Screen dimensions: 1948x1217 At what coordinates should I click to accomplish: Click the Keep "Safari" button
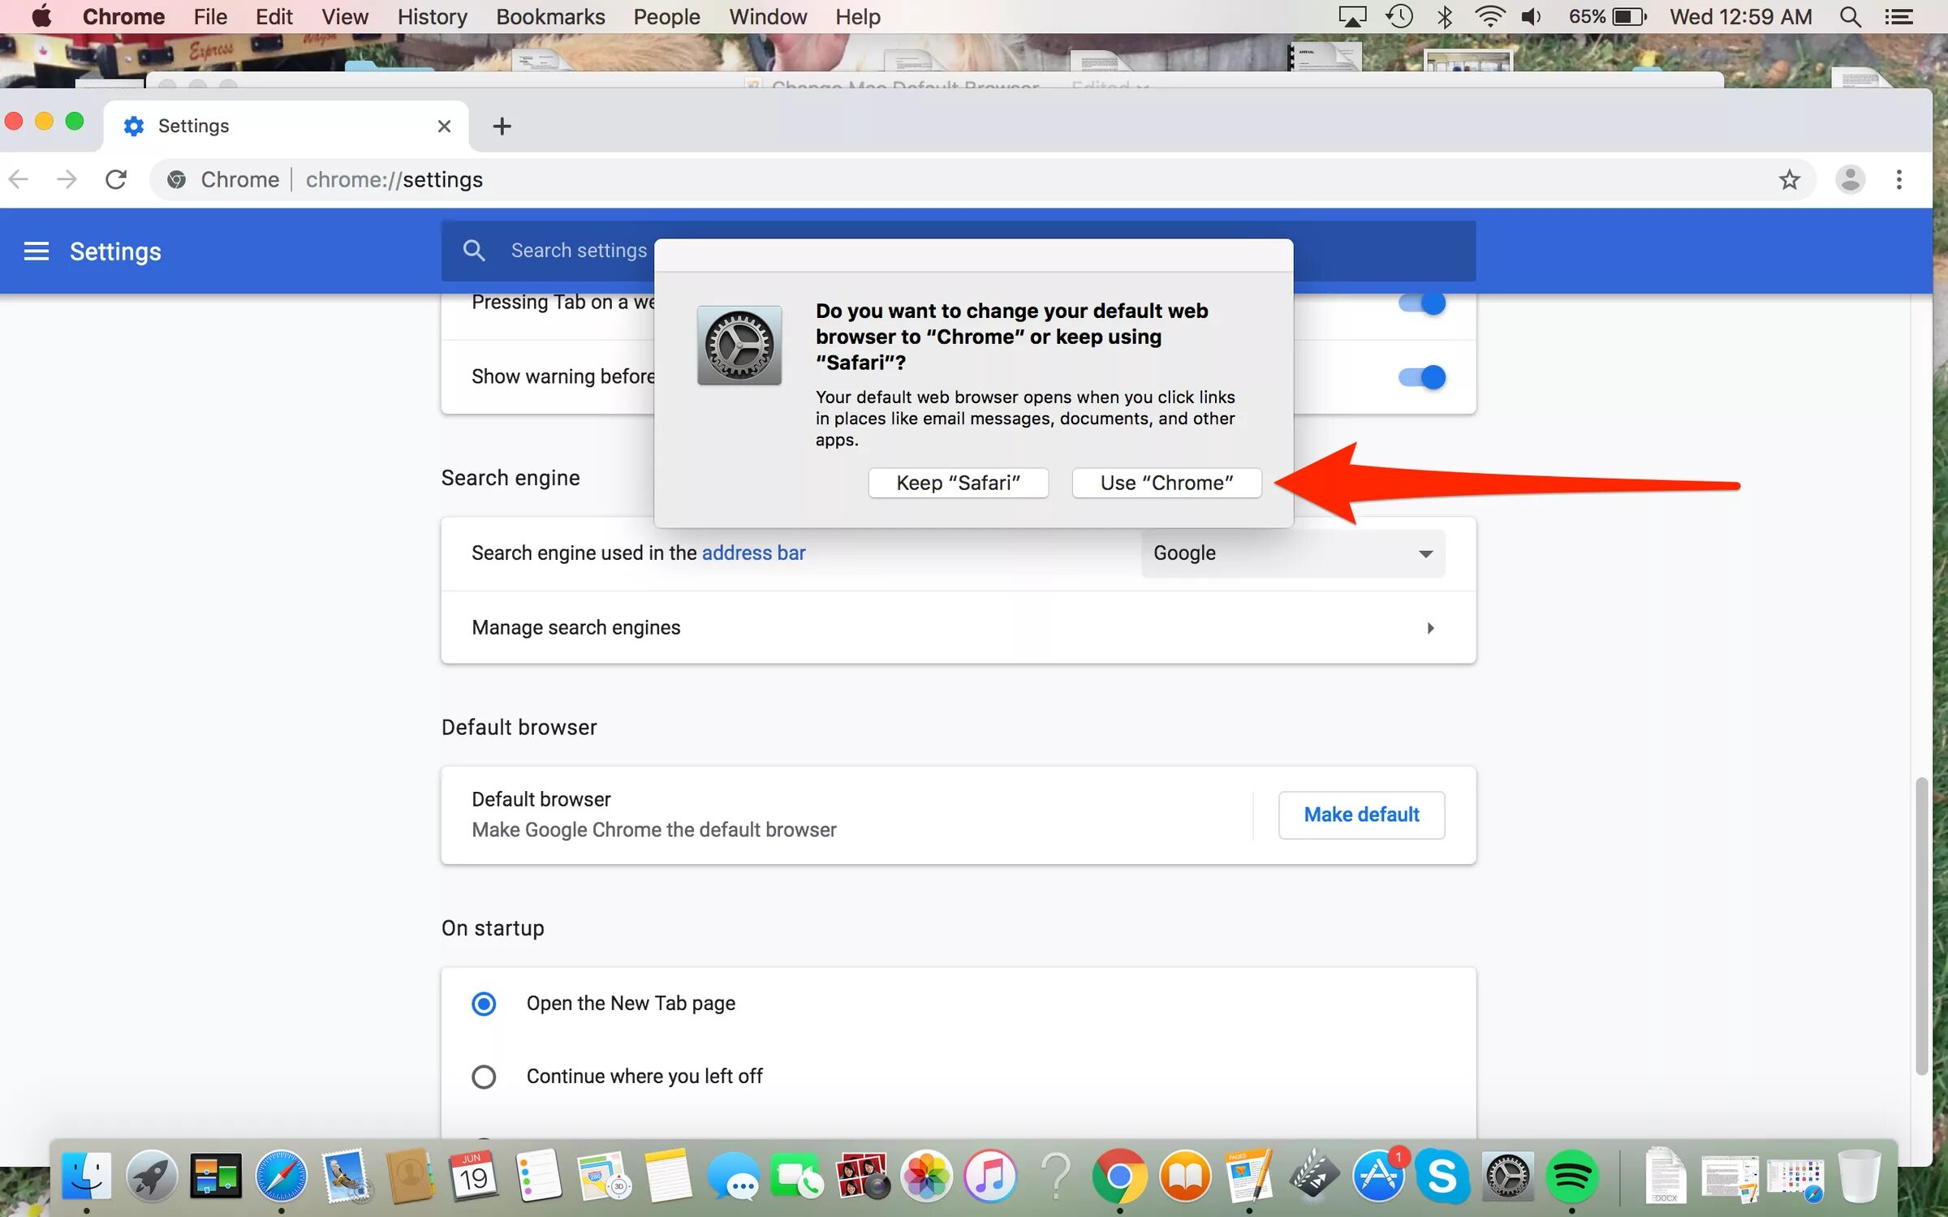tap(958, 483)
